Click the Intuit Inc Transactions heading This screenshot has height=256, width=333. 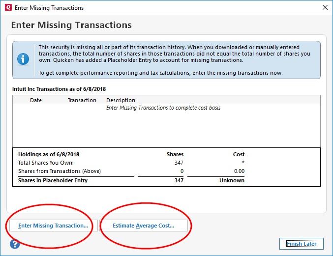pyautogui.click(x=59, y=89)
